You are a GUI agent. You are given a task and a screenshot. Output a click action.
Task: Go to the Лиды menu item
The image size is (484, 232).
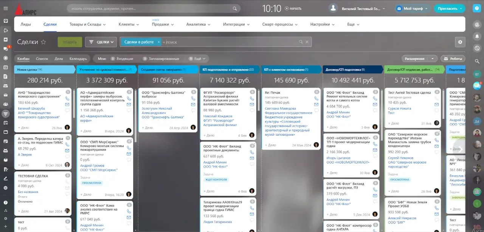pos(26,24)
